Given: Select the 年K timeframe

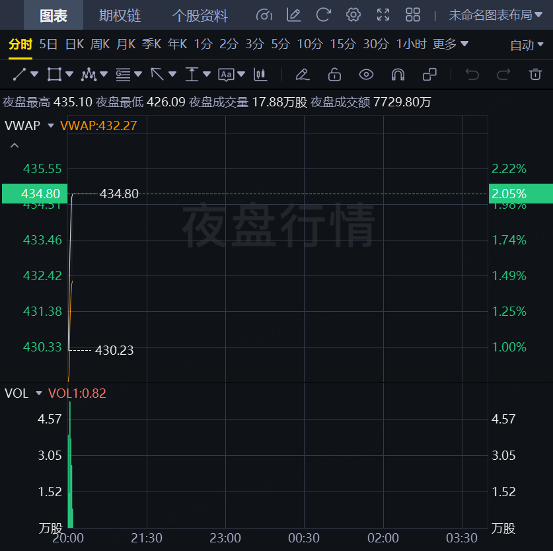Looking at the screenshot, I should pos(178,44).
